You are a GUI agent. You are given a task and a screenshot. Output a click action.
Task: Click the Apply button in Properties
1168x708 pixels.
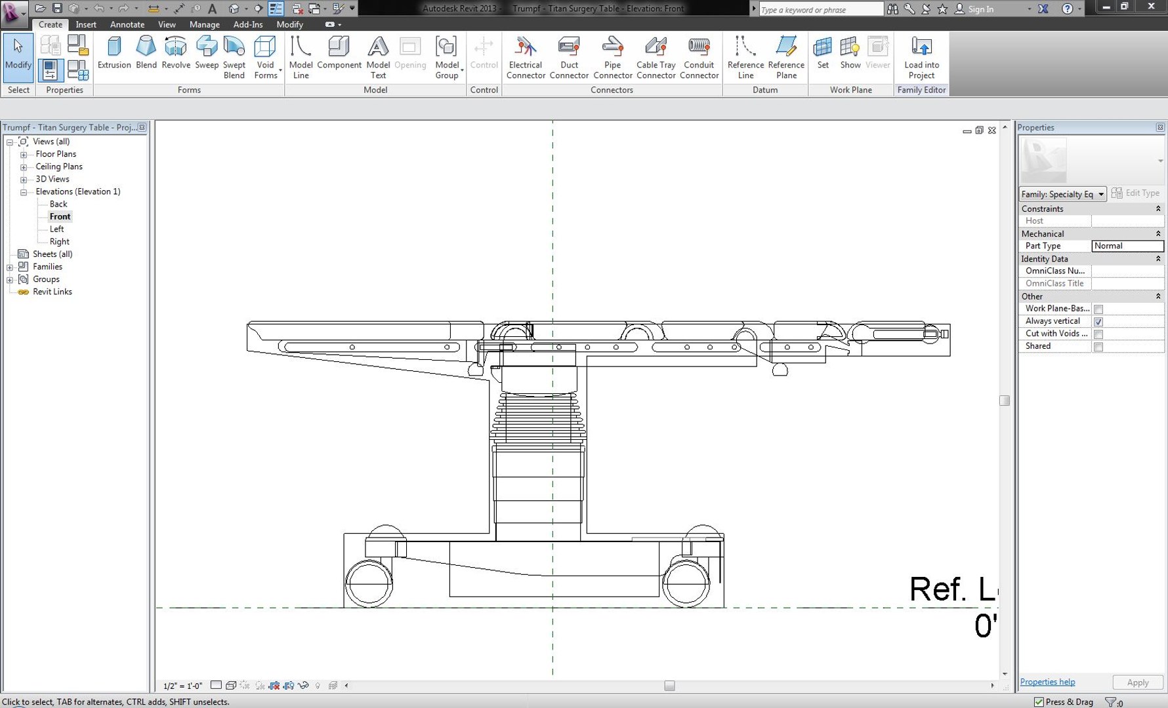tap(1138, 682)
